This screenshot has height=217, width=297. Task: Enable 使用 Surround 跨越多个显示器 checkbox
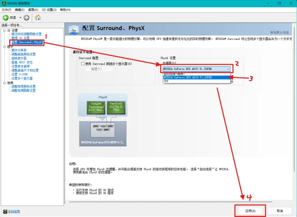pos(83,64)
